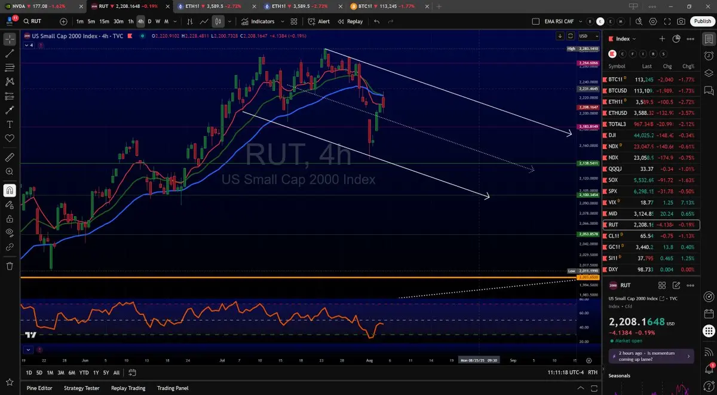Viewport: 717px width, 395px height.
Task: Create an Alert from toolbar
Action: [318, 21]
